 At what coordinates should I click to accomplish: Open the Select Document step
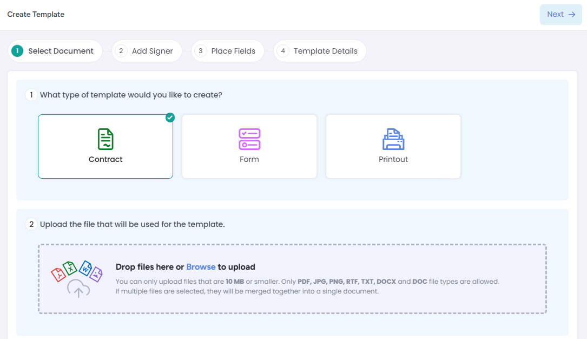pyautogui.click(x=55, y=51)
